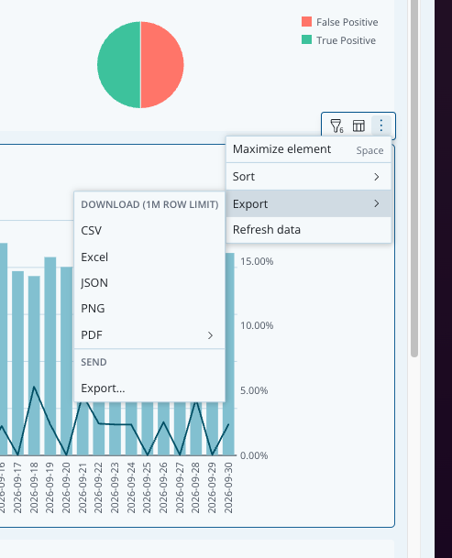Click the vertical scrollbar thumb
Image resolution: width=452 pixels, height=558 pixels.
pyautogui.click(x=413, y=178)
